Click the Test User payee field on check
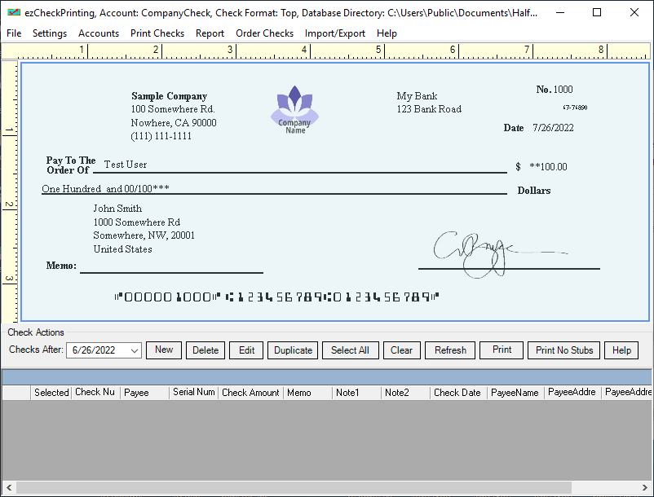The height and width of the screenshot is (497, 654). point(126,165)
